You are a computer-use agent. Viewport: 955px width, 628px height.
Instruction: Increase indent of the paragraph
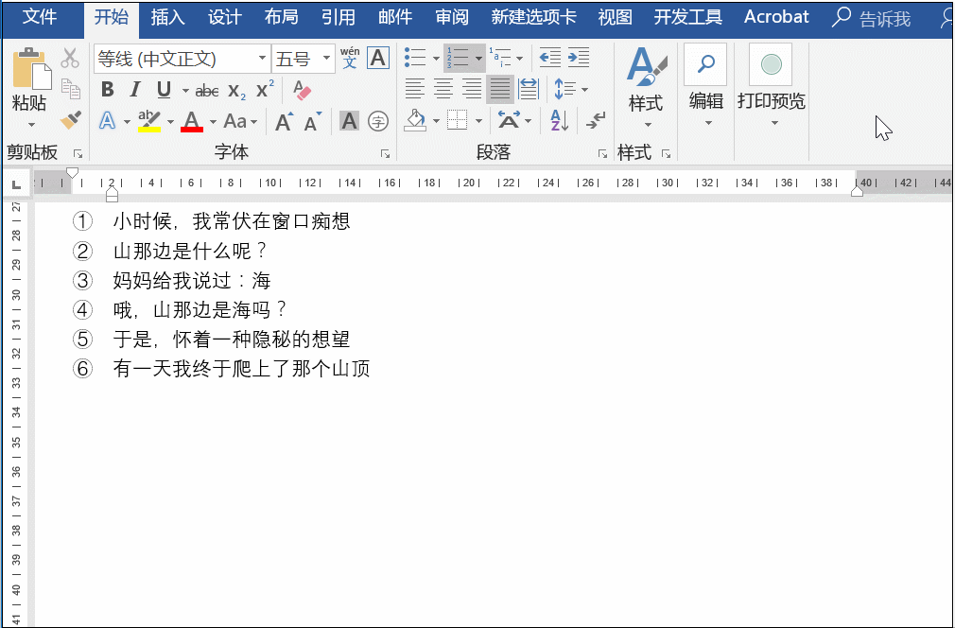(579, 59)
